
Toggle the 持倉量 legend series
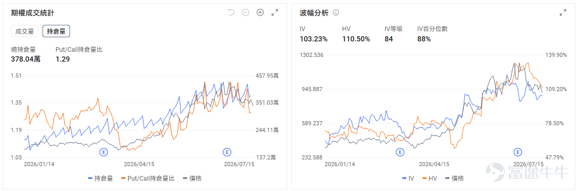[x=101, y=179]
